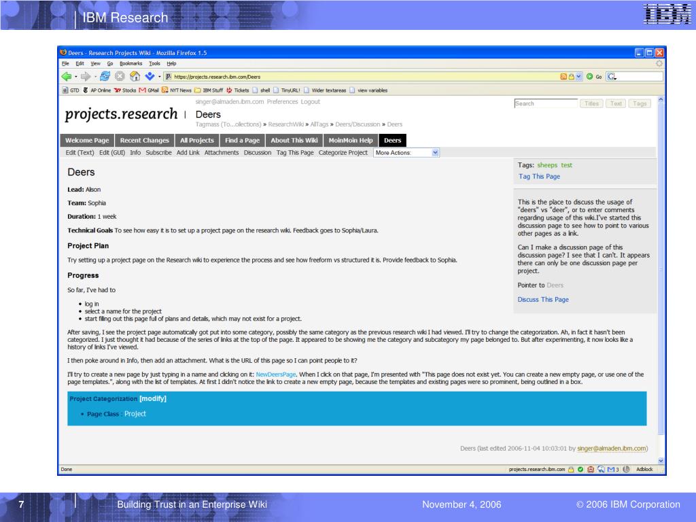Screen dimensions: 696x522
Task: Click the green checkmark status icon
Action: 580,469
